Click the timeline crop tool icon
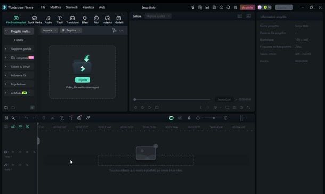The width and height of the screenshot is (325, 194). pyautogui.click(x=70, y=118)
